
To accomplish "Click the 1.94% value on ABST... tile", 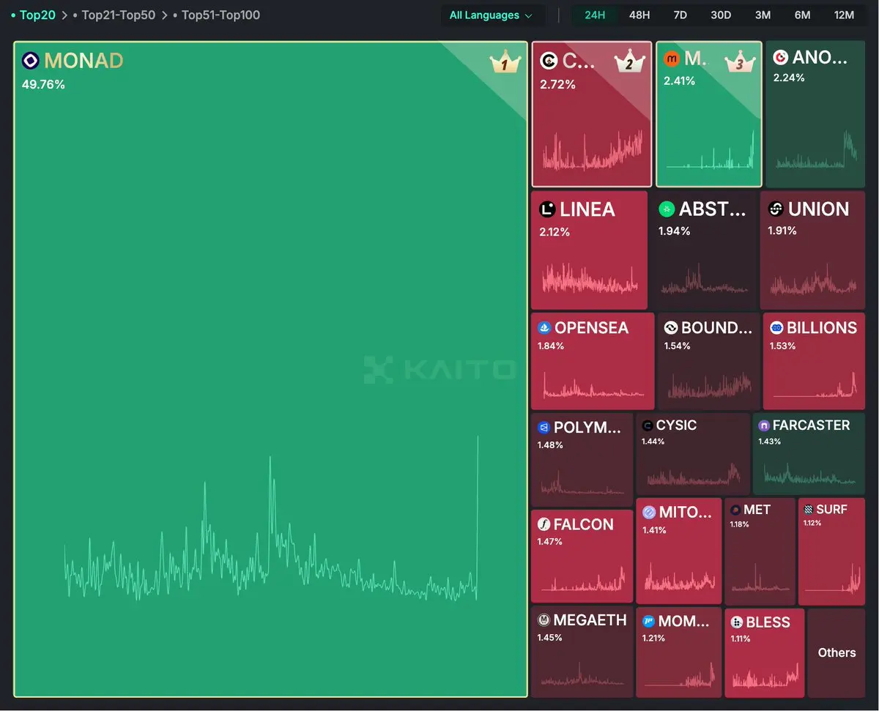I will coord(673,231).
